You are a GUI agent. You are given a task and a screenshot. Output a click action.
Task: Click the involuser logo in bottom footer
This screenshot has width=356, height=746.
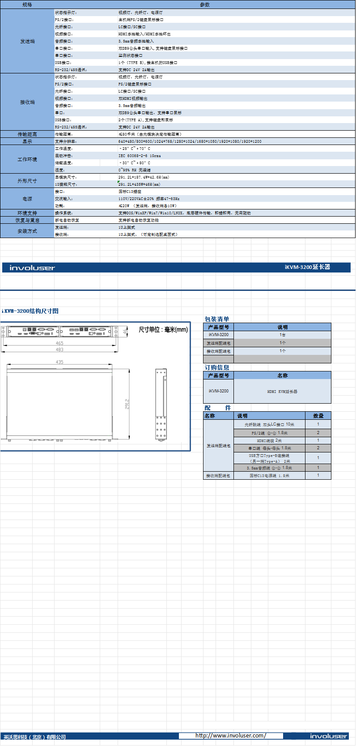pos(328,736)
